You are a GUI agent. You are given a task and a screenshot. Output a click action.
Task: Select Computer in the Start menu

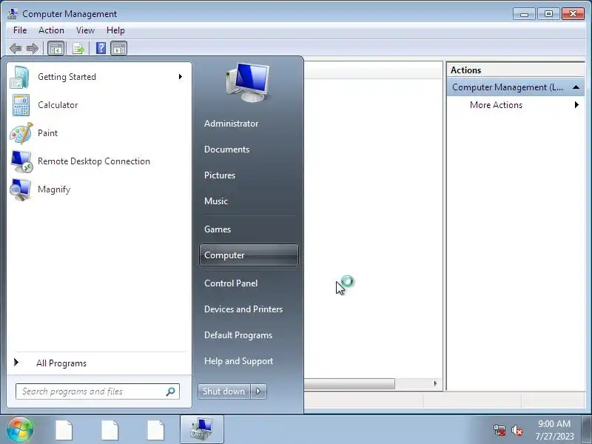click(x=249, y=255)
